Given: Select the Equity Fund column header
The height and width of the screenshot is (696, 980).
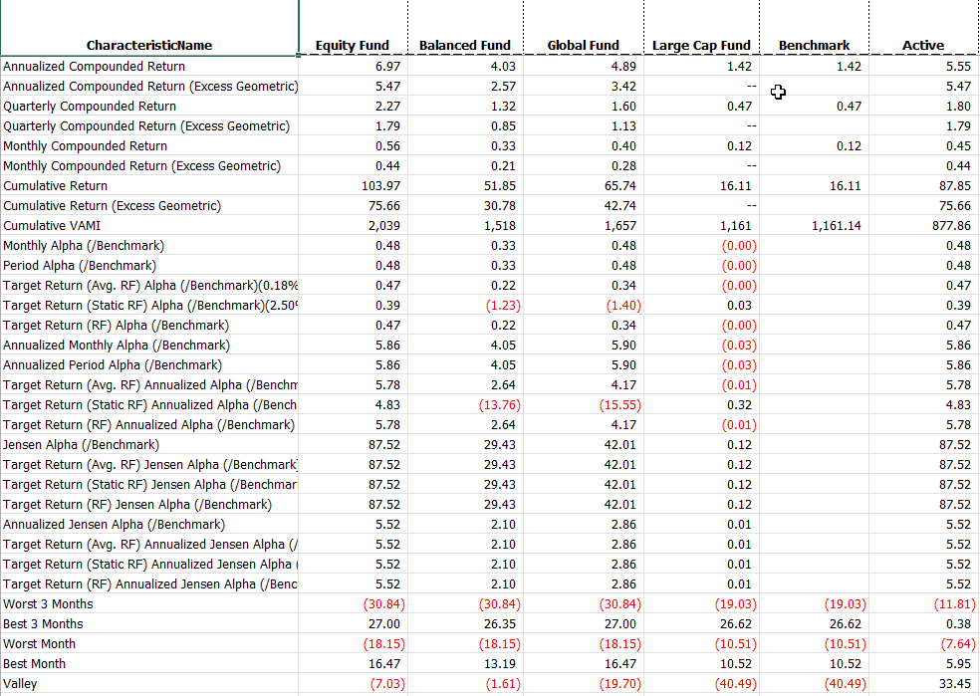Looking at the screenshot, I should tap(353, 45).
